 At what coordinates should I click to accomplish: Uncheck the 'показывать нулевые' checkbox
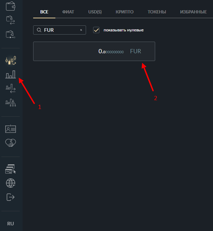(x=96, y=30)
